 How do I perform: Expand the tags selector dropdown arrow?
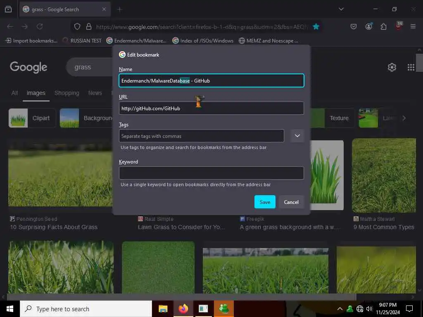point(297,136)
